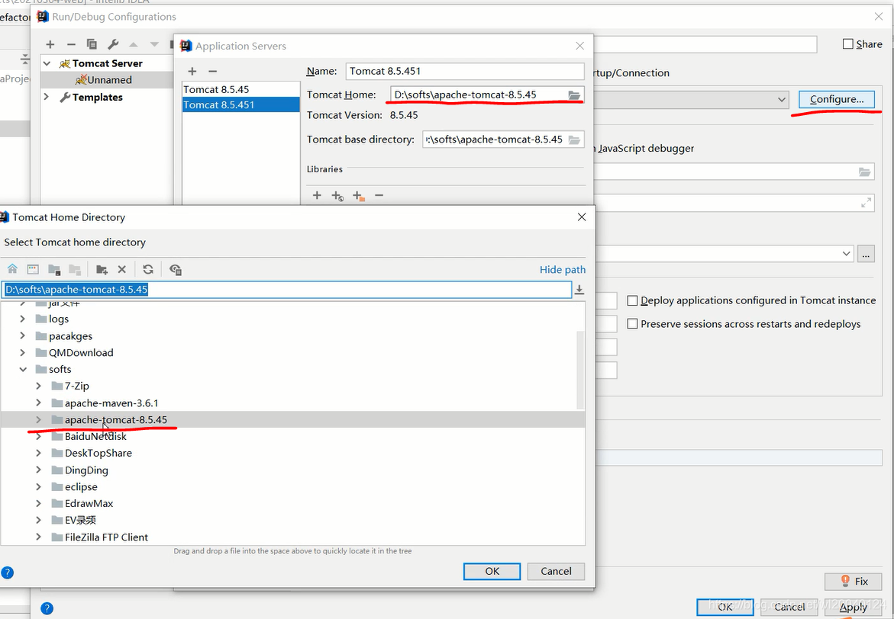Viewport: 894px width, 619px height.
Task: Collapse the Tomcat Server tree node
Action: (x=47, y=63)
